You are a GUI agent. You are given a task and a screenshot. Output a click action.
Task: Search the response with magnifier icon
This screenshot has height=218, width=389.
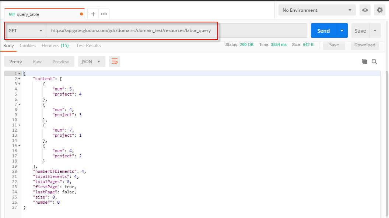click(374, 62)
